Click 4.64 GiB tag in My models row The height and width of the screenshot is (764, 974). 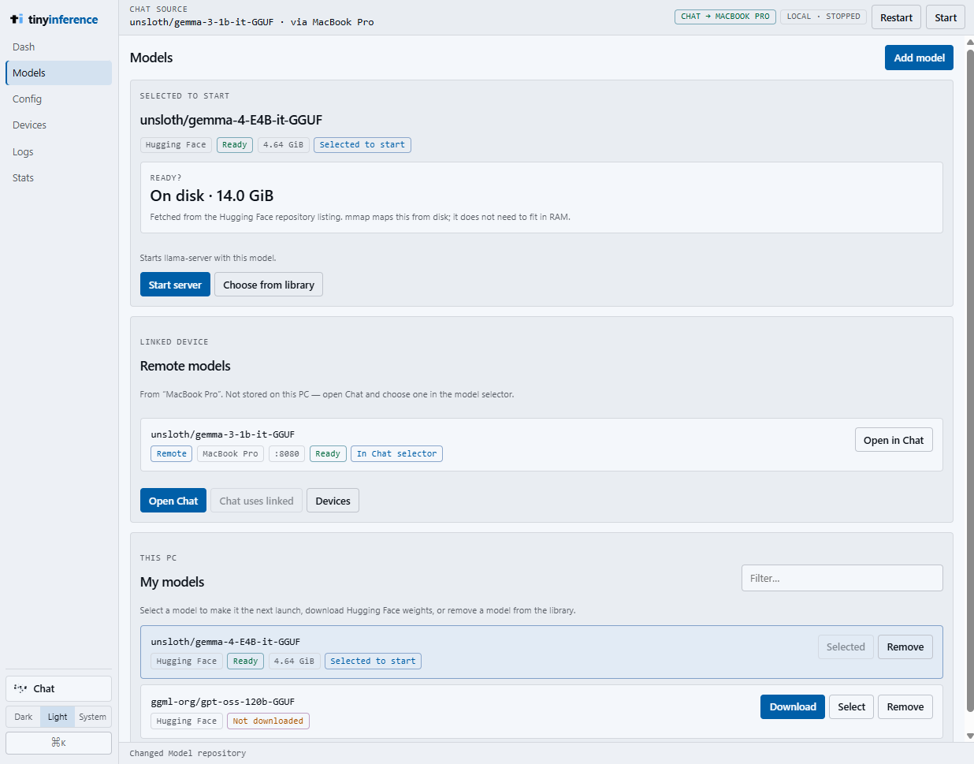(x=294, y=661)
